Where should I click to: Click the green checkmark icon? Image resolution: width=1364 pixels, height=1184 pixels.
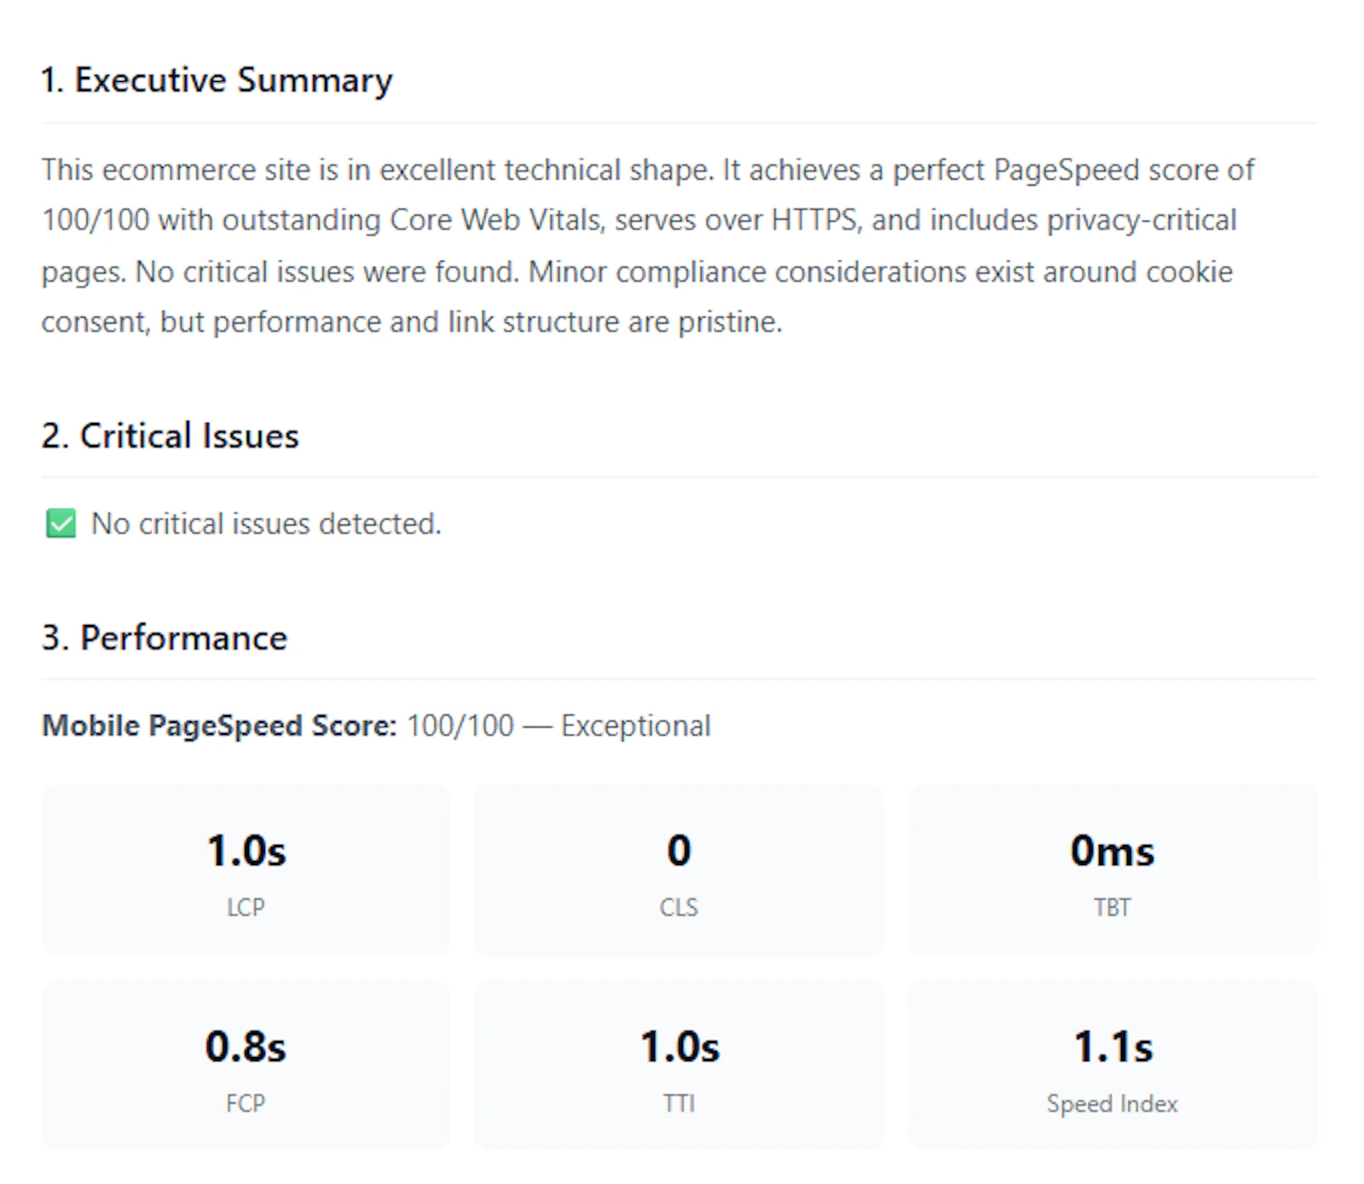tap(61, 523)
